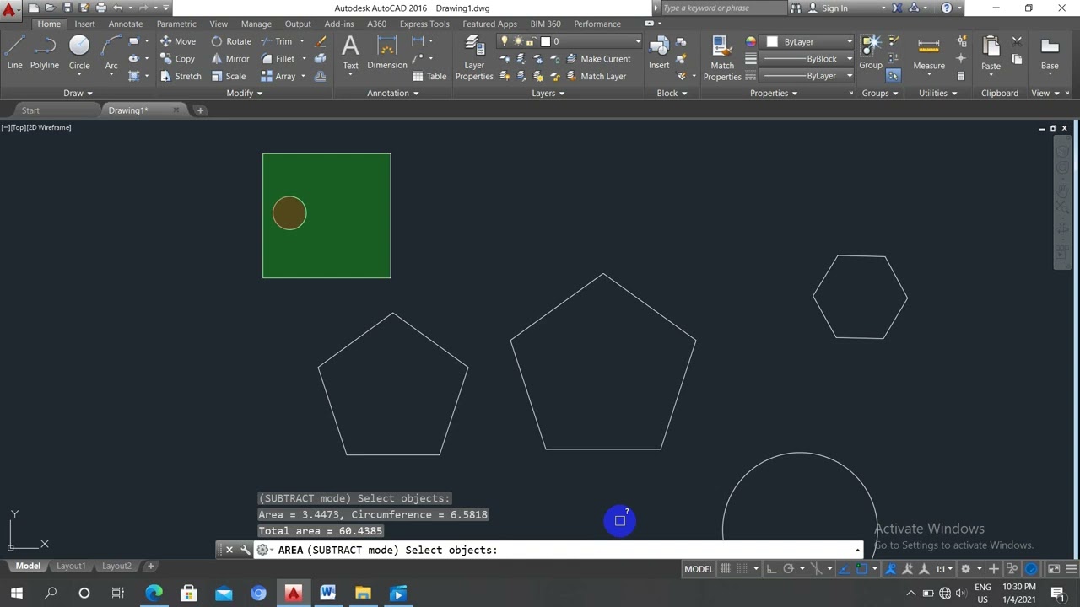Image resolution: width=1080 pixels, height=607 pixels.
Task: Add a new drawing tab with plus button
Action: (200, 110)
